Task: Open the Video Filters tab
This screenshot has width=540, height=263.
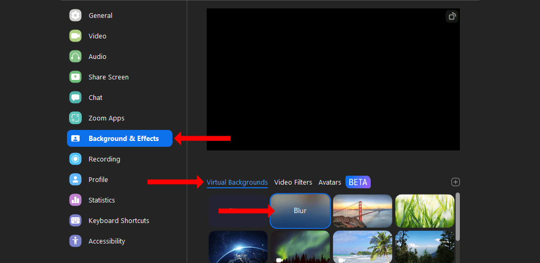Action: coord(293,183)
